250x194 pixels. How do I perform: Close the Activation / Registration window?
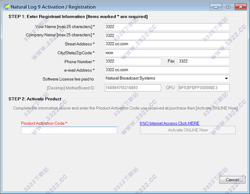pyautogui.click(x=240, y=7)
